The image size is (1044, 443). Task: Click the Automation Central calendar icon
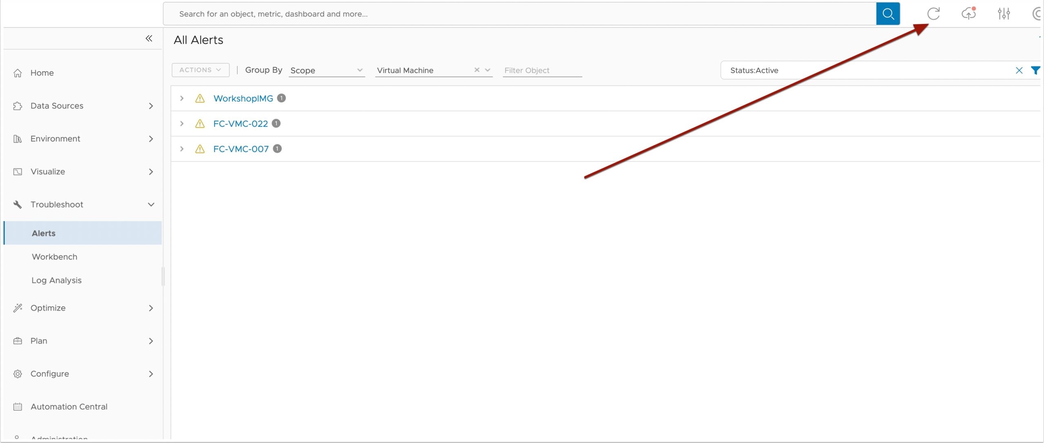pos(18,407)
